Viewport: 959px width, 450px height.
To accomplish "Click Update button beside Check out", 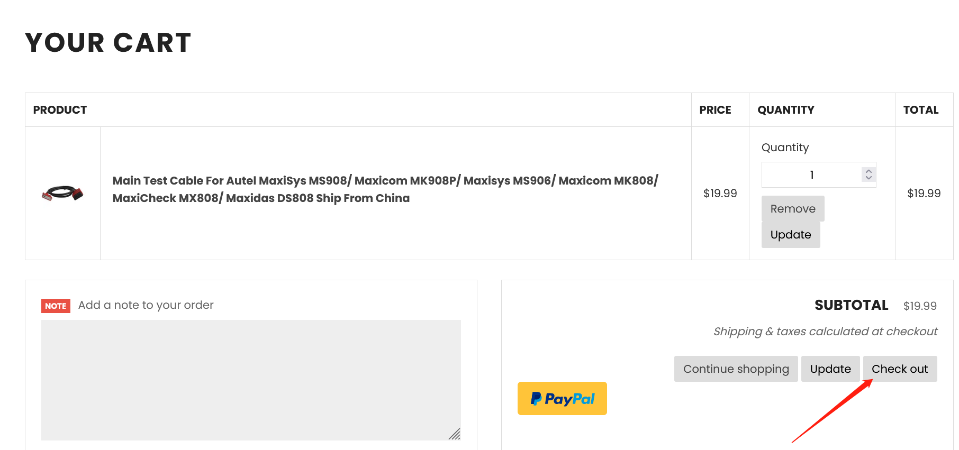I will [x=830, y=369].
